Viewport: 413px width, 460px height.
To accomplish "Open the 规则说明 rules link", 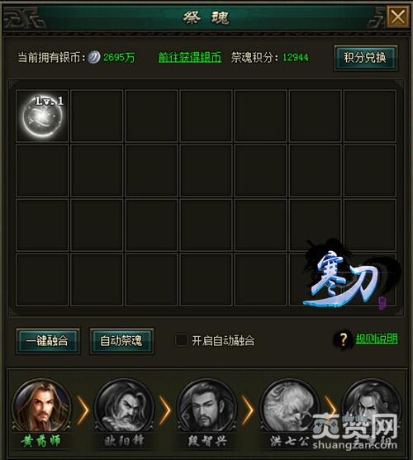I will pos(377,339).
